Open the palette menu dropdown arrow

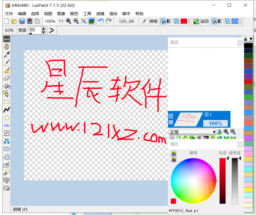click(251, 39)
